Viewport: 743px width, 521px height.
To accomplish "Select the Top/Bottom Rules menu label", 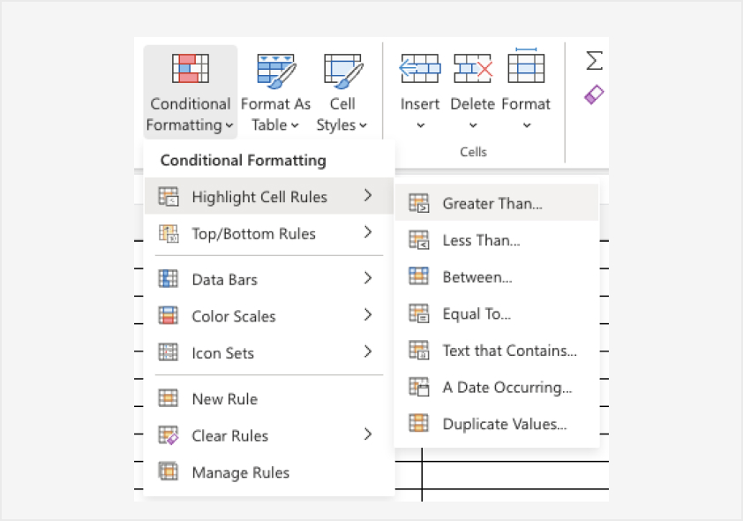I will (x=253, y=234).
